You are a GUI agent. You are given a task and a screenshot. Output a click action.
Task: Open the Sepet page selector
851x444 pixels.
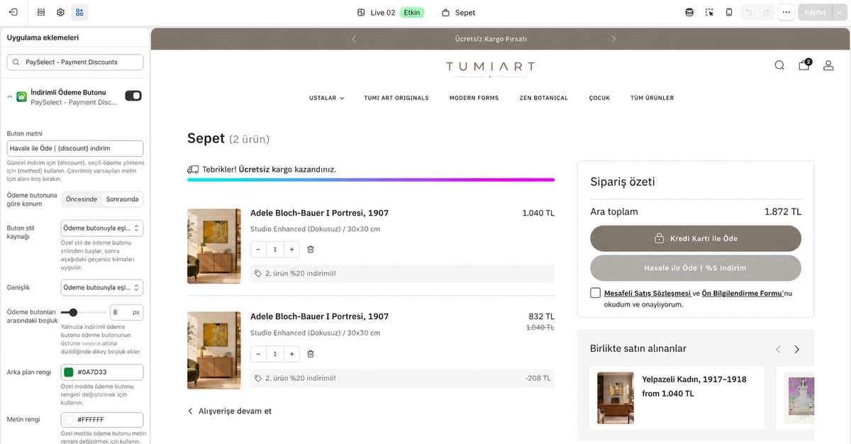(458, 12)
